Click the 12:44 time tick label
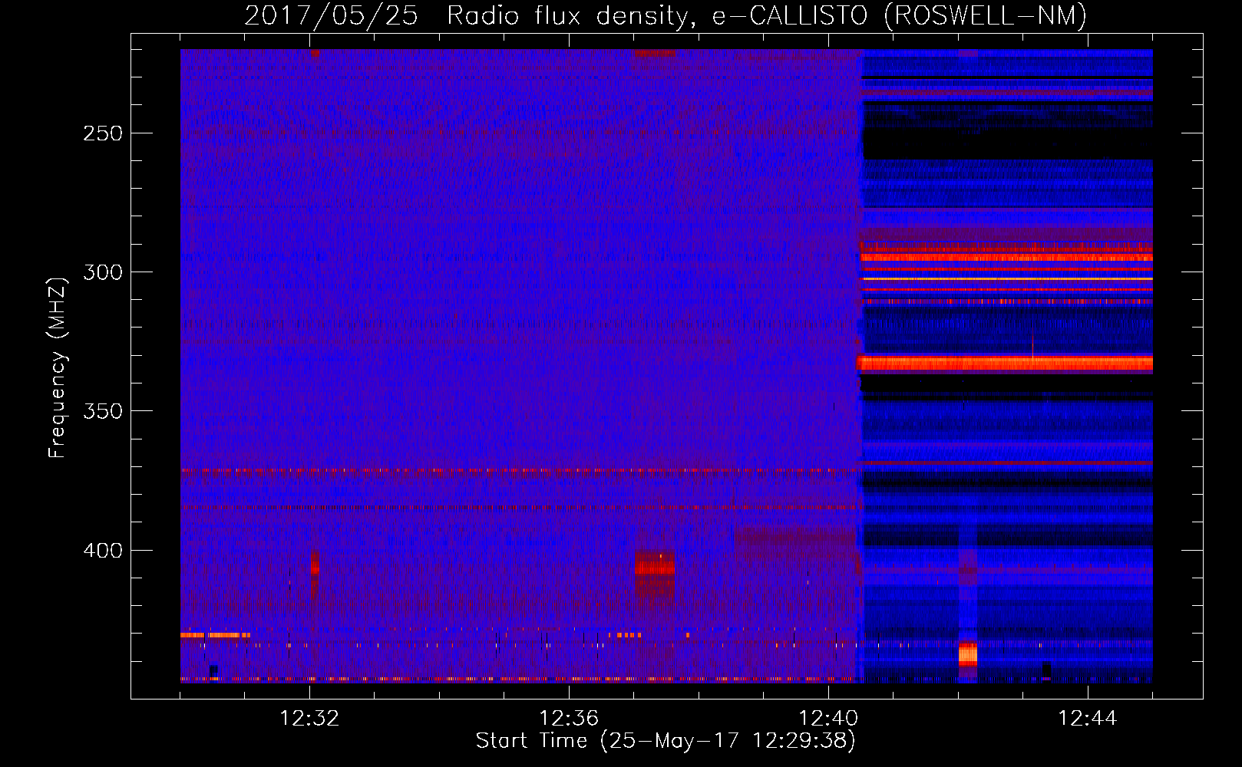Image resolution: width=1242 pixels, height=767 pixels. tap(1088, 719)
